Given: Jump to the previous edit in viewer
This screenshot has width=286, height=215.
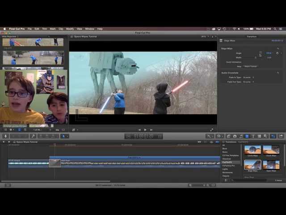Looking at the screenshot, I should pyautogui.click(x=139, y=130).
